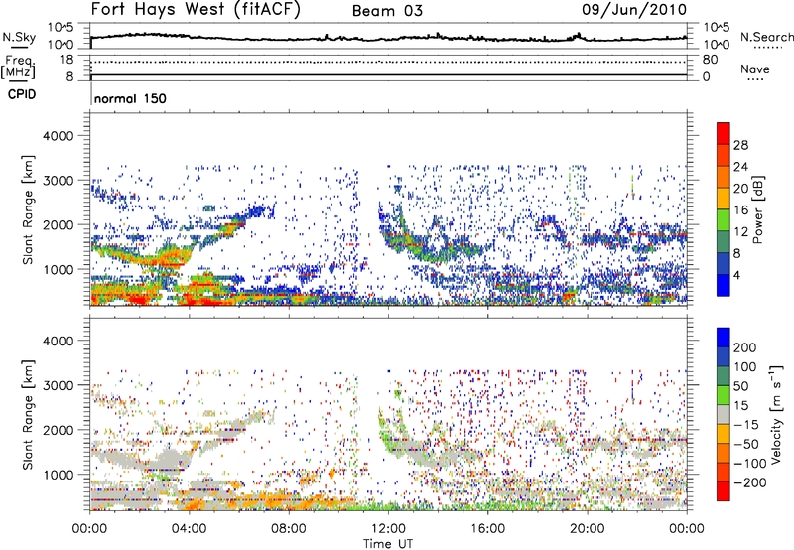This screenshot has height=550, width=794.
Task: Click the date '09/Jun/2010'
Action: coord(634,9)
